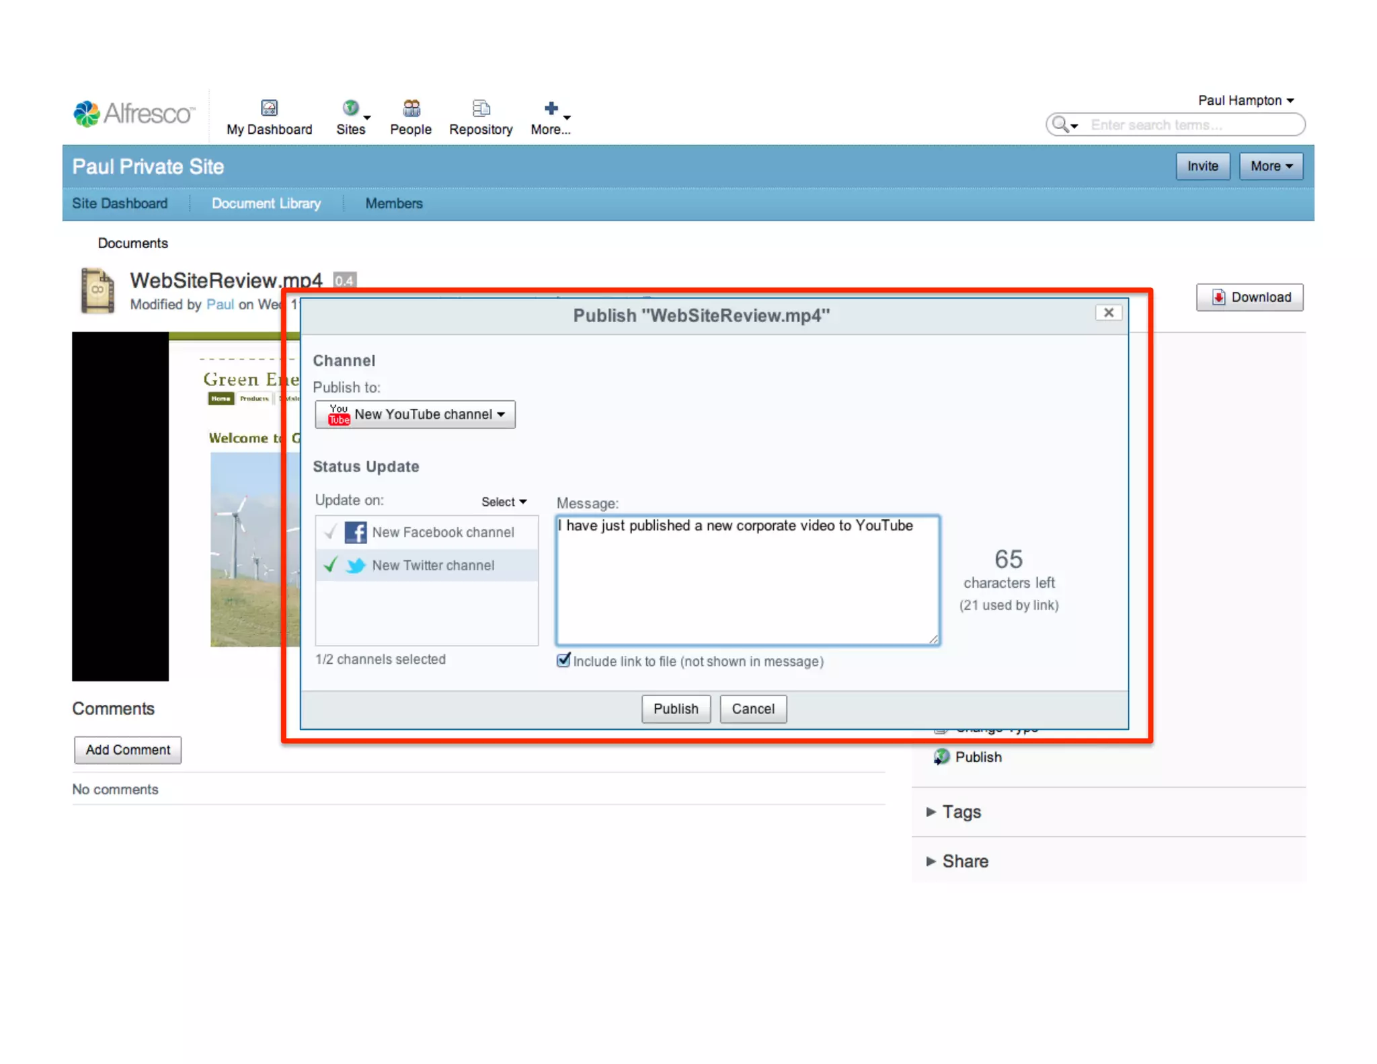Click the WebSiteReview.mp4 film file icon

point(97,291)
